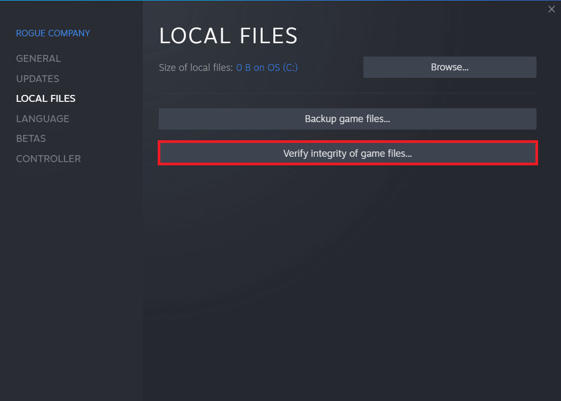Image resolution: width=561 pixels, height=401 pixels.
Task: Click Verify integrity of game files...
Action: [347, 154]
